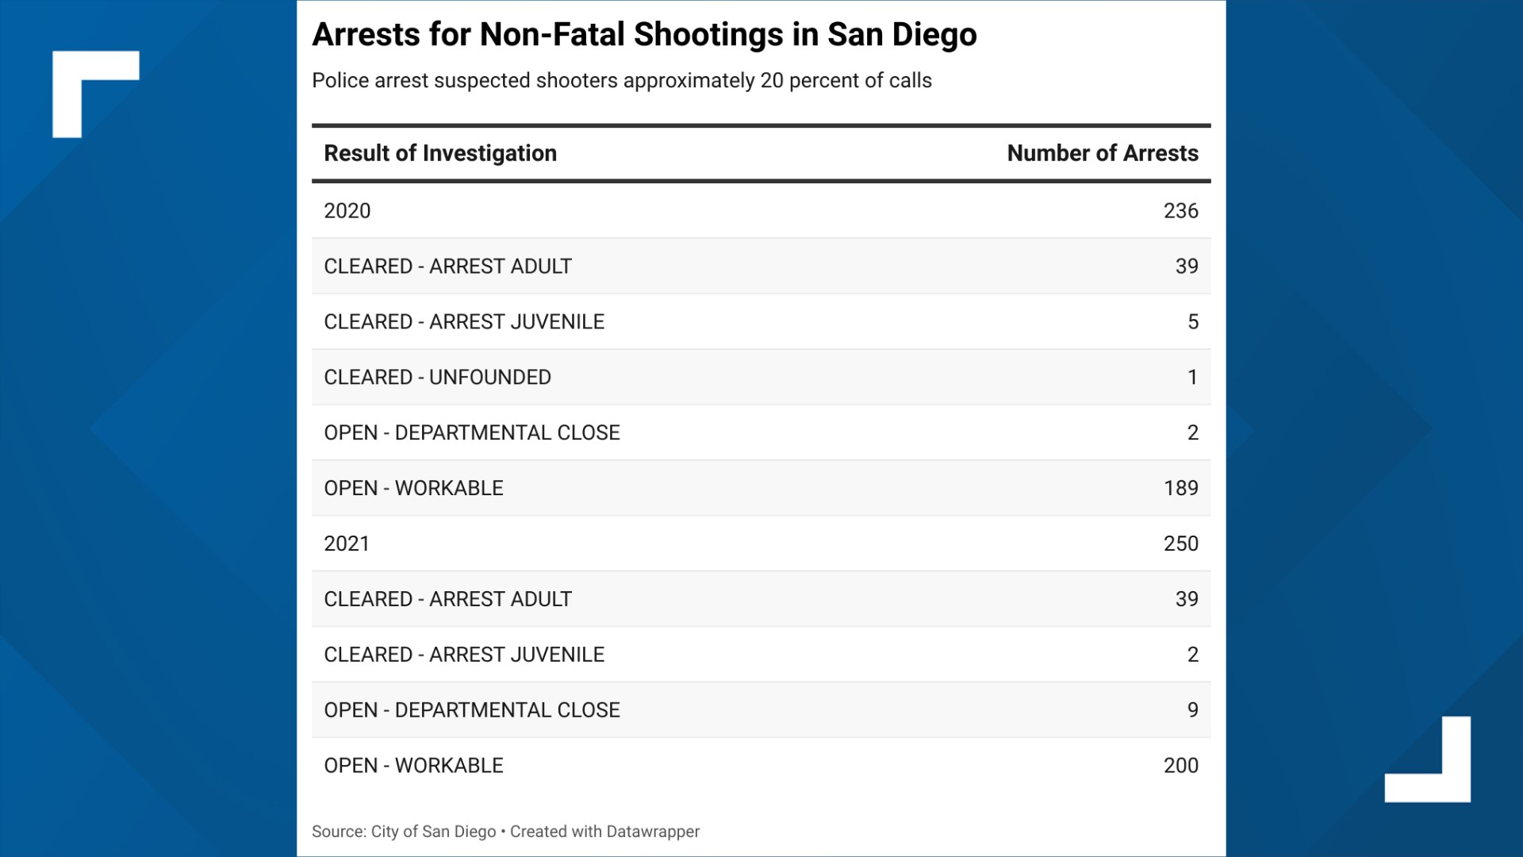The height and width of the screenshot is (857, 1523).
Task: Click the white corner bracket logo top-left
Action: tap(95, 94)
